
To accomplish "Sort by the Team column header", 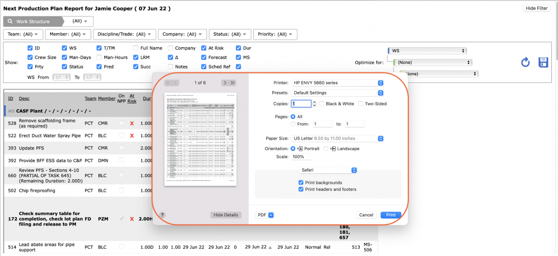I will tap(91, 98).
